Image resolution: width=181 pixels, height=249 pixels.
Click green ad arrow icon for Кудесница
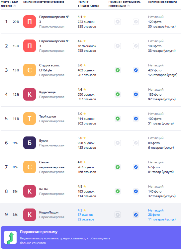tap(118, 95)
